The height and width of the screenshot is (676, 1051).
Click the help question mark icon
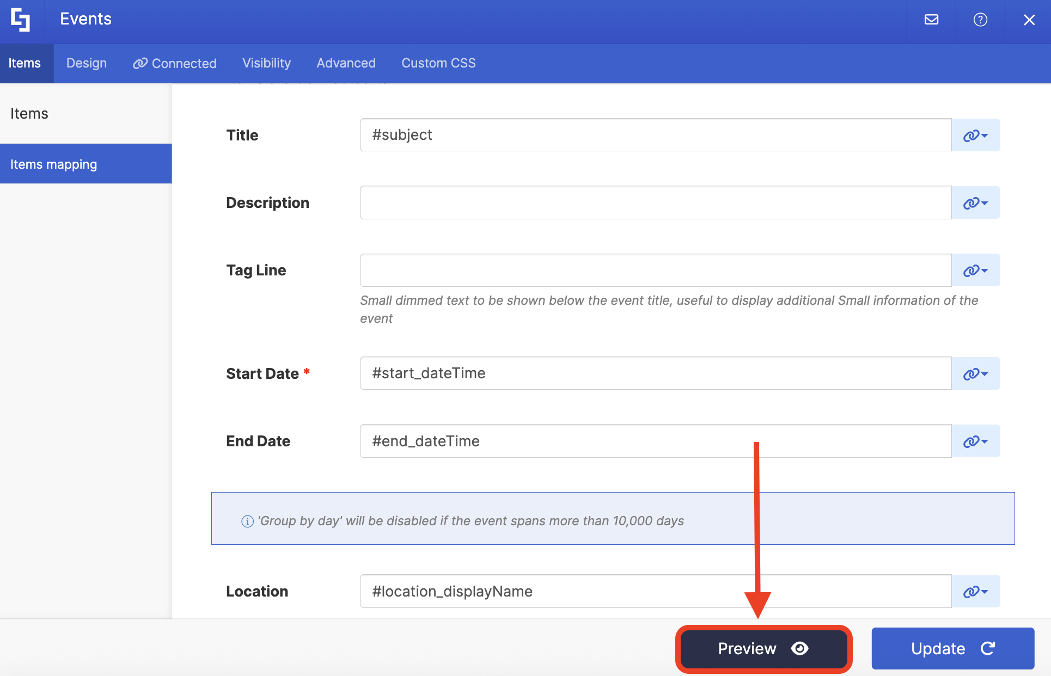[x=980, y=20]
